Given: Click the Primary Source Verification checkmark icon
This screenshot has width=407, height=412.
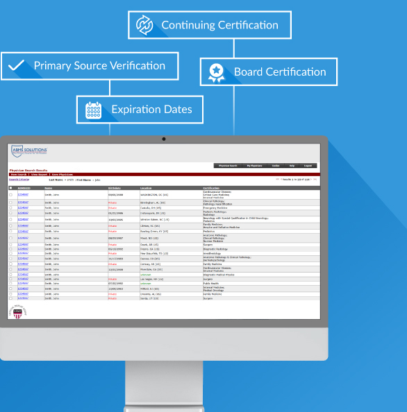Looking at the screenshot, I should pos(16,65).
